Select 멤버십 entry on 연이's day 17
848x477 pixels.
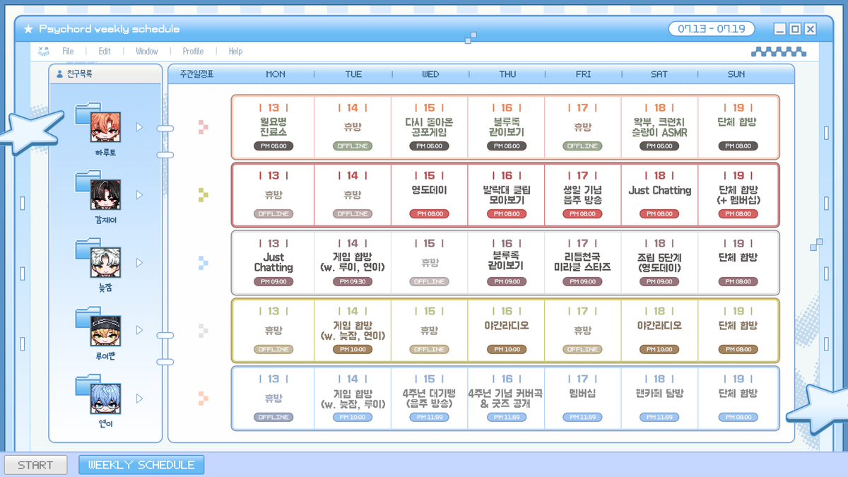(583, 394)
